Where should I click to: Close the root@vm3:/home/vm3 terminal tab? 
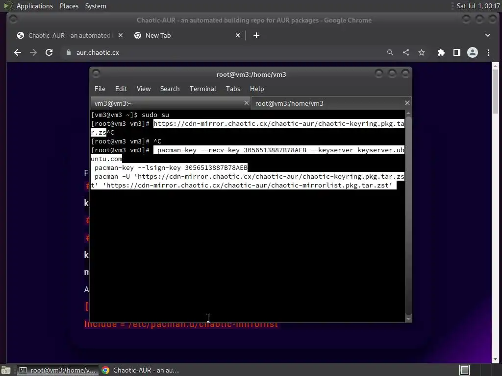click(407, 103)
